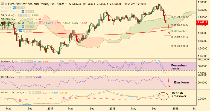Hide the MACD indicator

tap(30, 93)
